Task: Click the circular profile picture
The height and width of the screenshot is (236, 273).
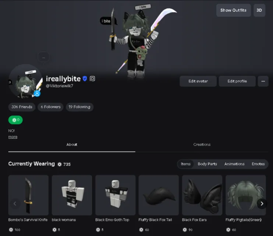Action: [x=25, y=81]
